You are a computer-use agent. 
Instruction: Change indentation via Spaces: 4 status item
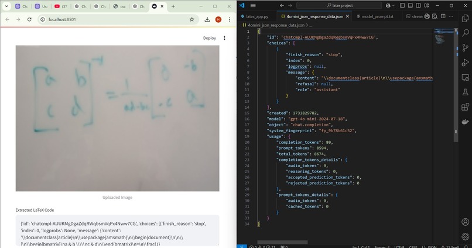point(382,247)
